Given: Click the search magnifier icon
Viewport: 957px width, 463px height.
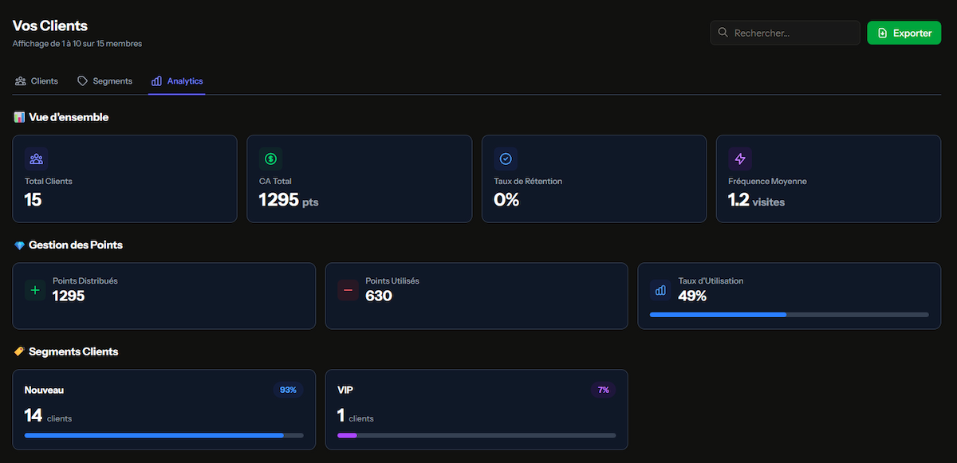Looking at the screenshot, I should point(723,33).
